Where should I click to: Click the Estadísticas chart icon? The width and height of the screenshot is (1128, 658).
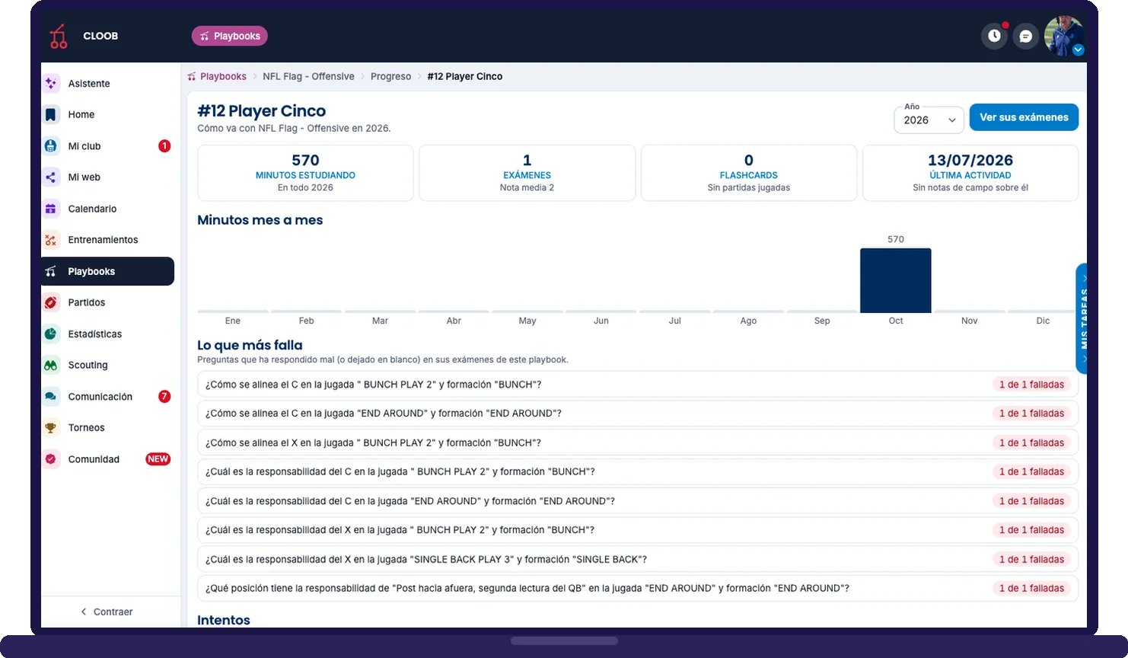(51, 334)
